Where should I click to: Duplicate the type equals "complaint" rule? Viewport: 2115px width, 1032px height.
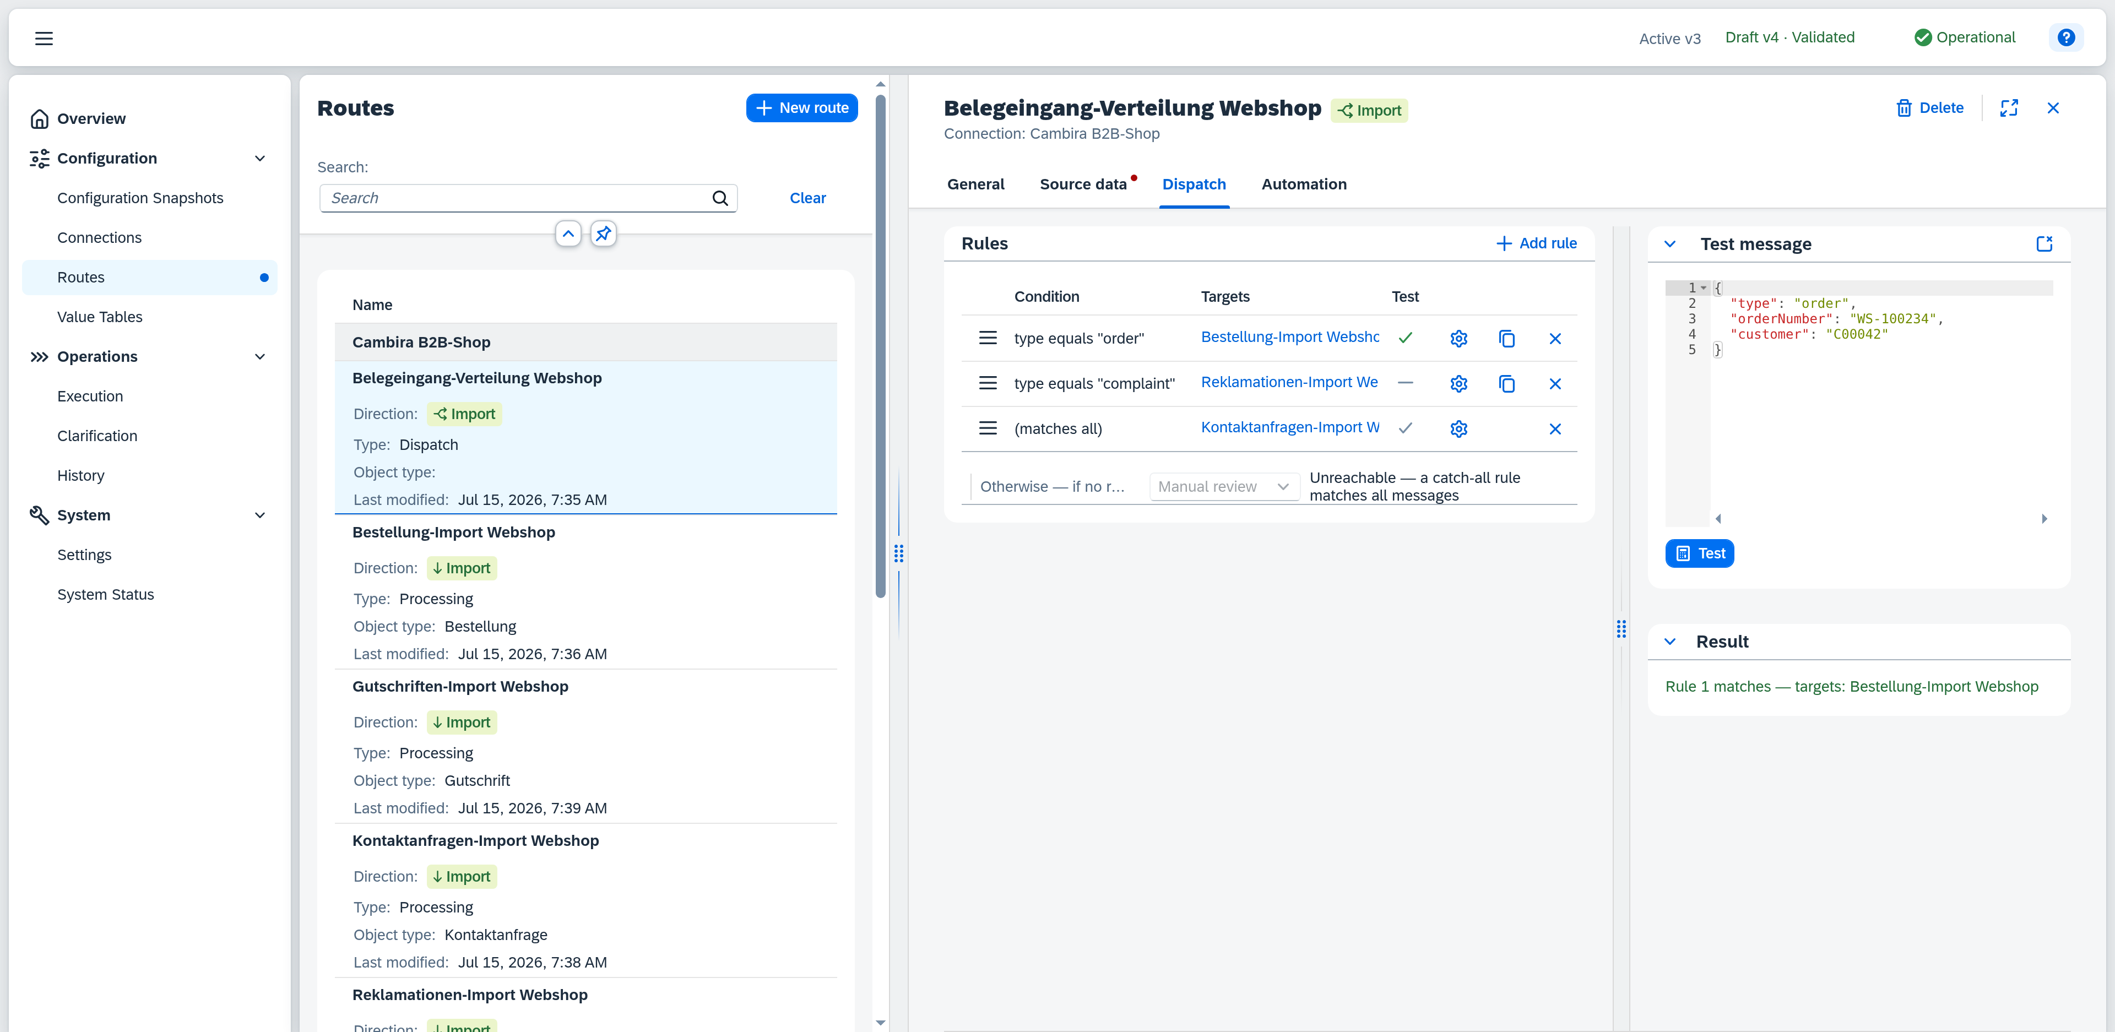(x=1506, y=383)
